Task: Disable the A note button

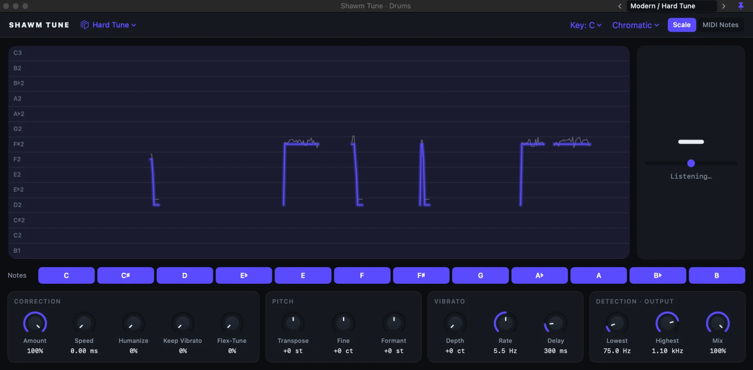Action: tap(599, 275)
